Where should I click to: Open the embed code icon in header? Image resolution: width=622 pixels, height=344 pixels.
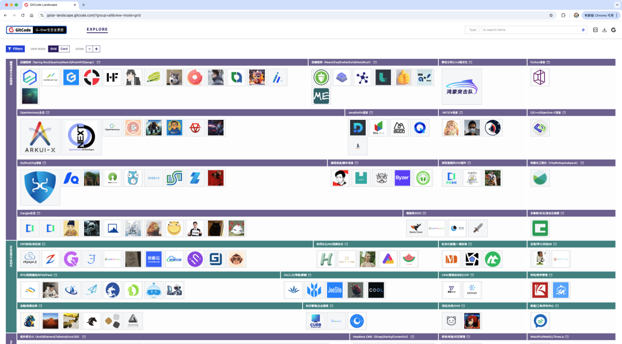[595, 30]
